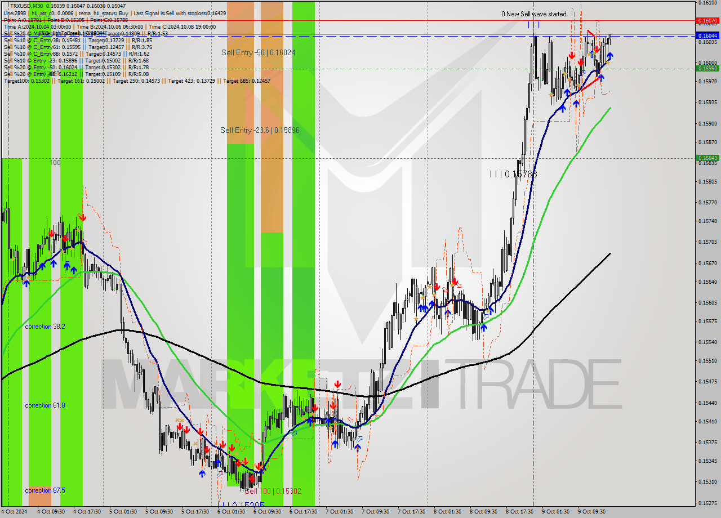
Task: Click the '4 Oct 2024' time axis label
Action: tap(14, 512)
